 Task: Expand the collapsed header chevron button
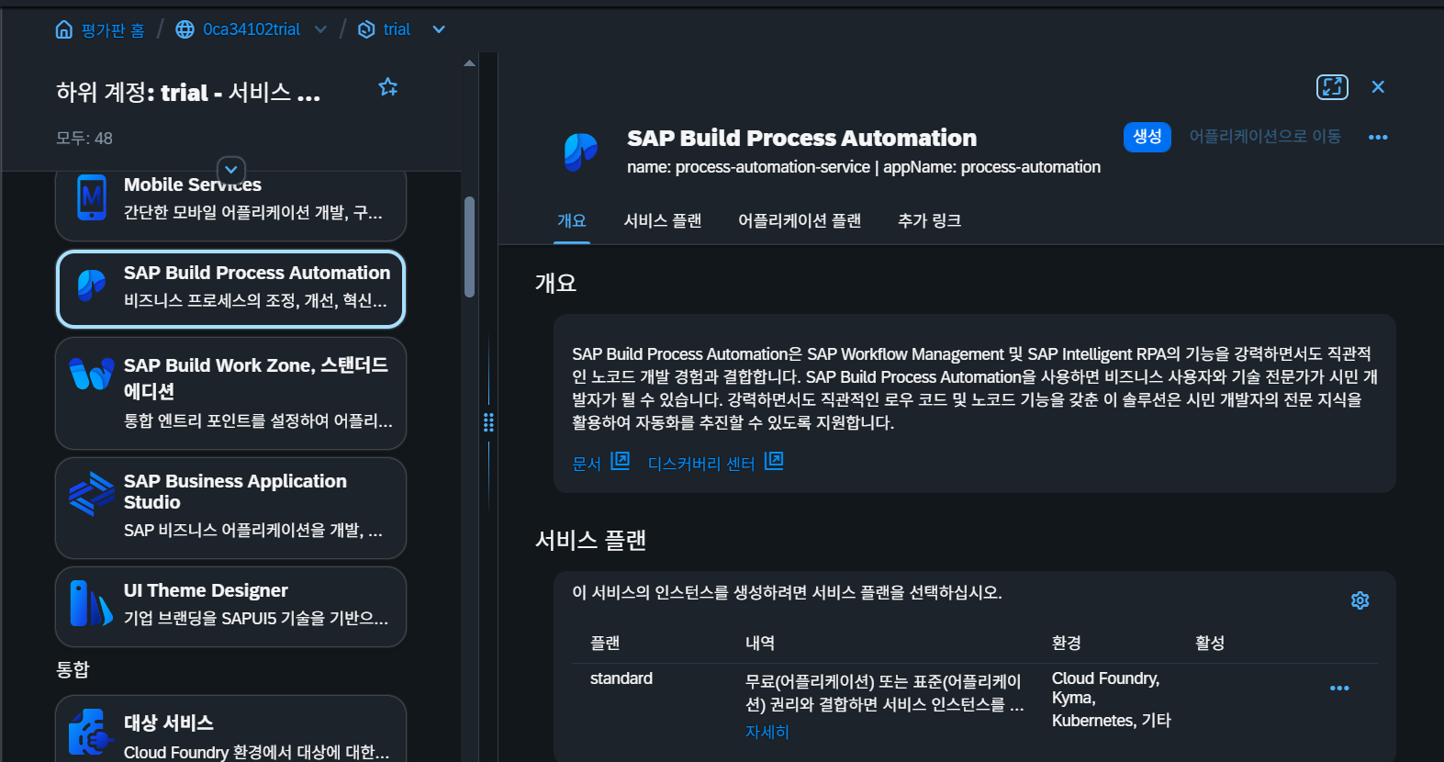tap(231, 170)
